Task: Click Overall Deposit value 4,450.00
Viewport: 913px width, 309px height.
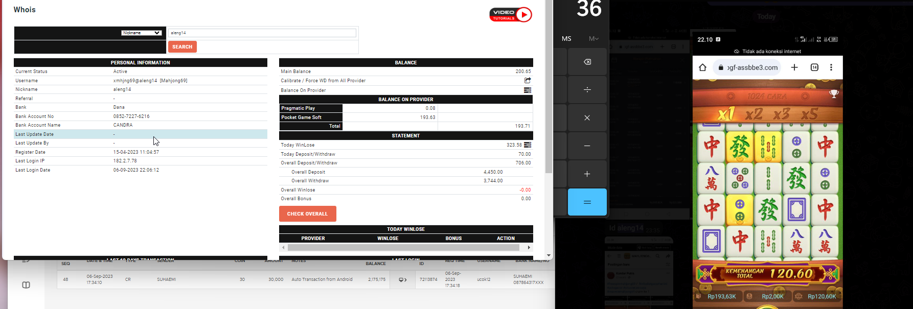Action: coord(493,172)
